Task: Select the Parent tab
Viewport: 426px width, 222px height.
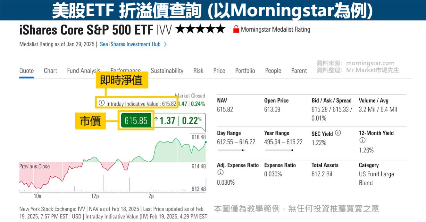Action: 299,71
